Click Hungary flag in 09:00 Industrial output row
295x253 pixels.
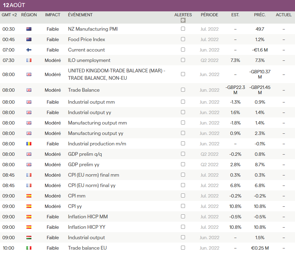[29, 237]
